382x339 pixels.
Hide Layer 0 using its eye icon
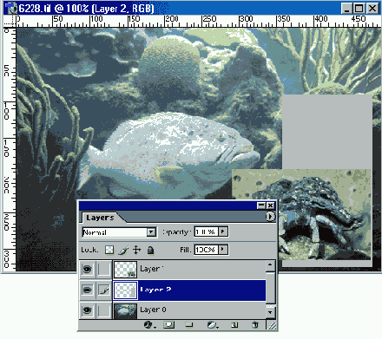click(87, 310)
